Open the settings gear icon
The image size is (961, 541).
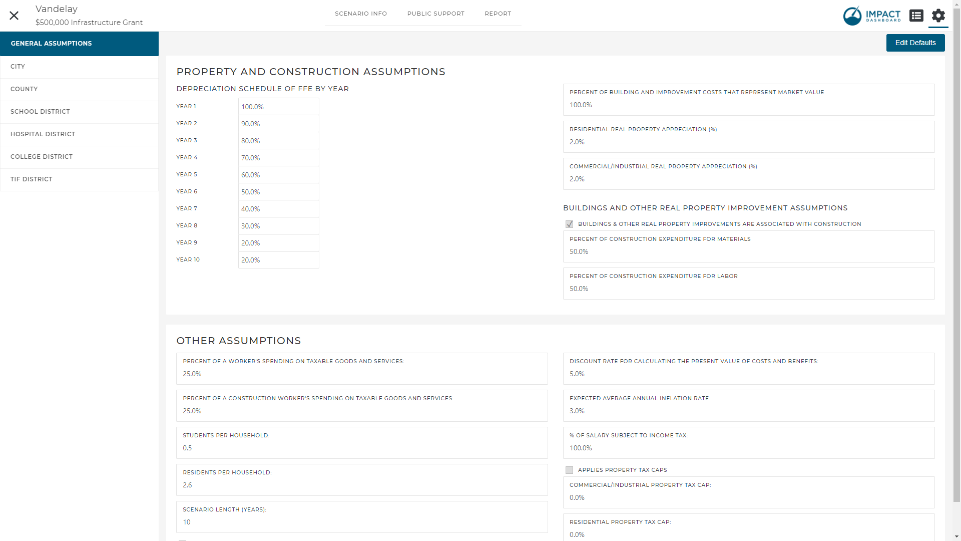click(938, 16)
